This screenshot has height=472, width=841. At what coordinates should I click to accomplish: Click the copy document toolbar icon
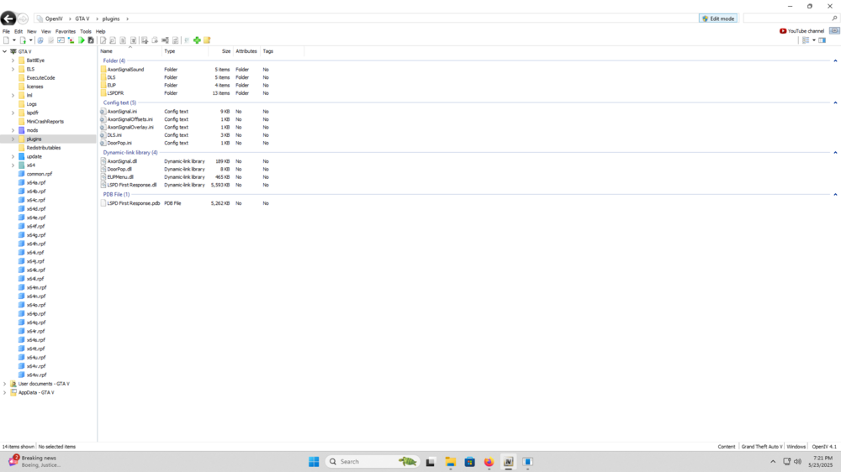click(123, 40)
